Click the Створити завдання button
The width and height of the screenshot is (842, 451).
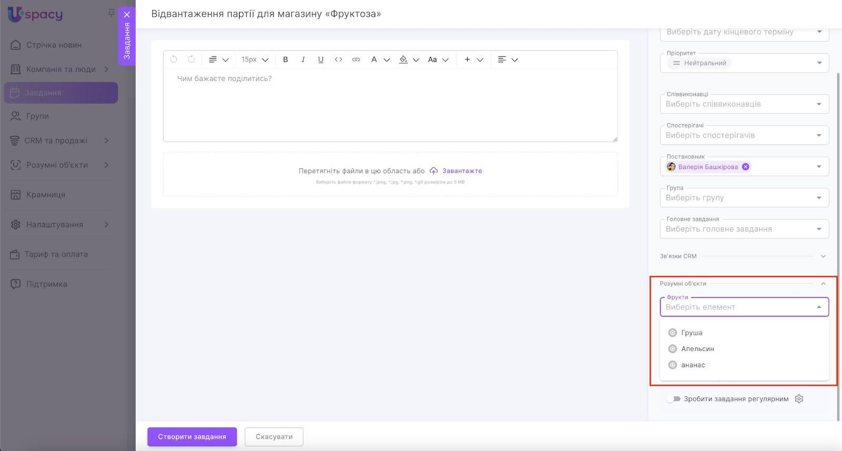tap(192, 437)
